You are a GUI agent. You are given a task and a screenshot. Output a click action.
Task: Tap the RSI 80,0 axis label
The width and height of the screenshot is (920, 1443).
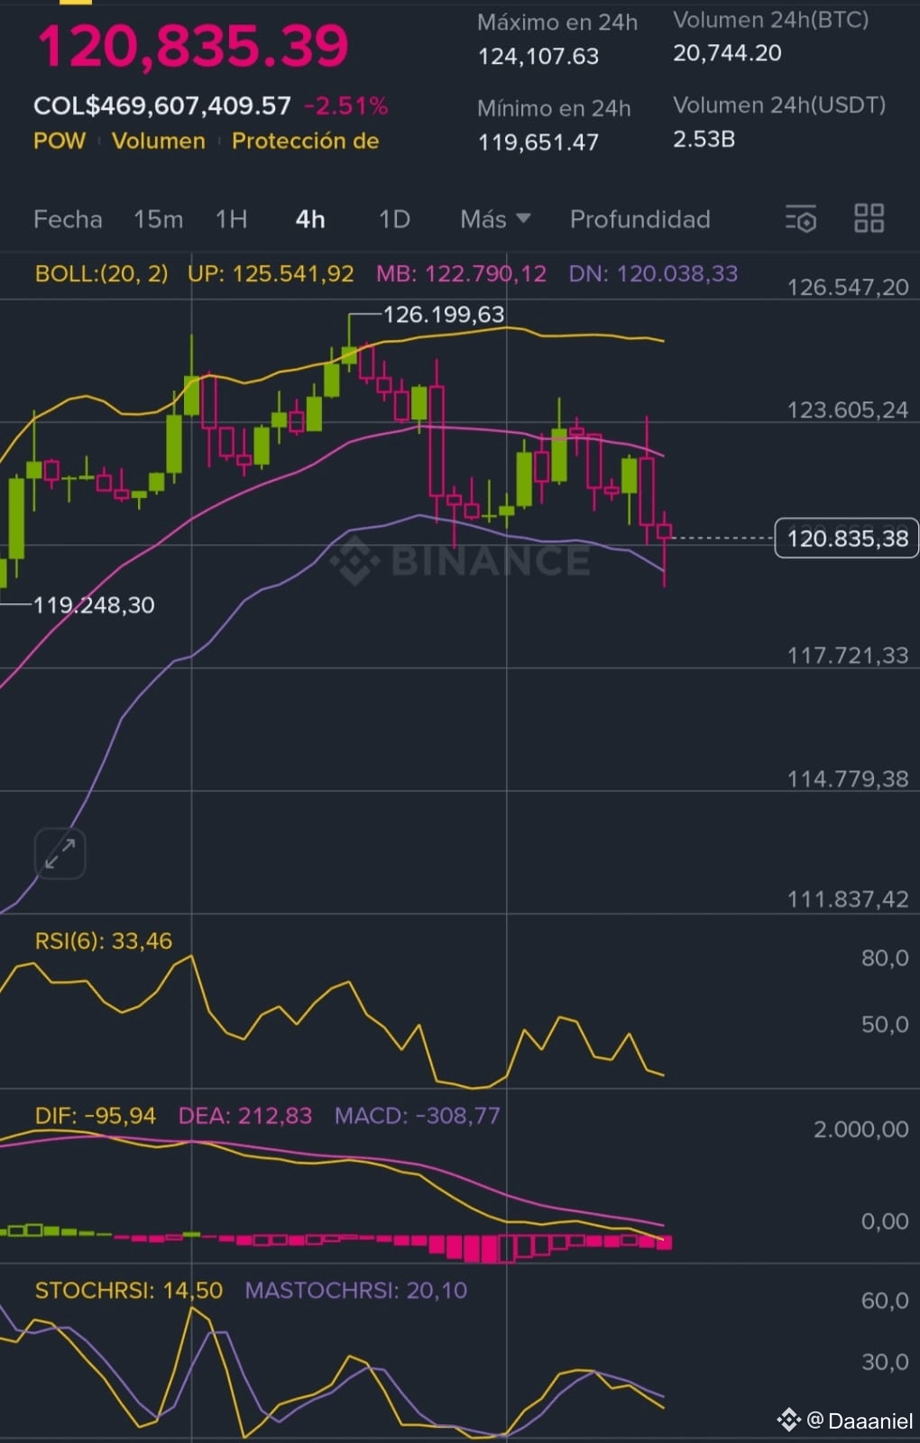(885, 958)
